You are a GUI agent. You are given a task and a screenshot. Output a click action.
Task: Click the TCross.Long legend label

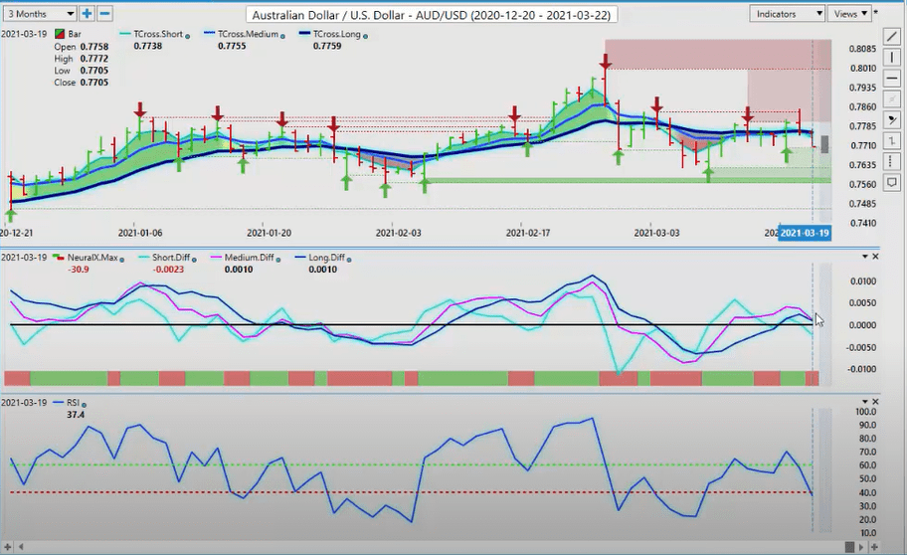pyautogui.click(x=337, y=34)
